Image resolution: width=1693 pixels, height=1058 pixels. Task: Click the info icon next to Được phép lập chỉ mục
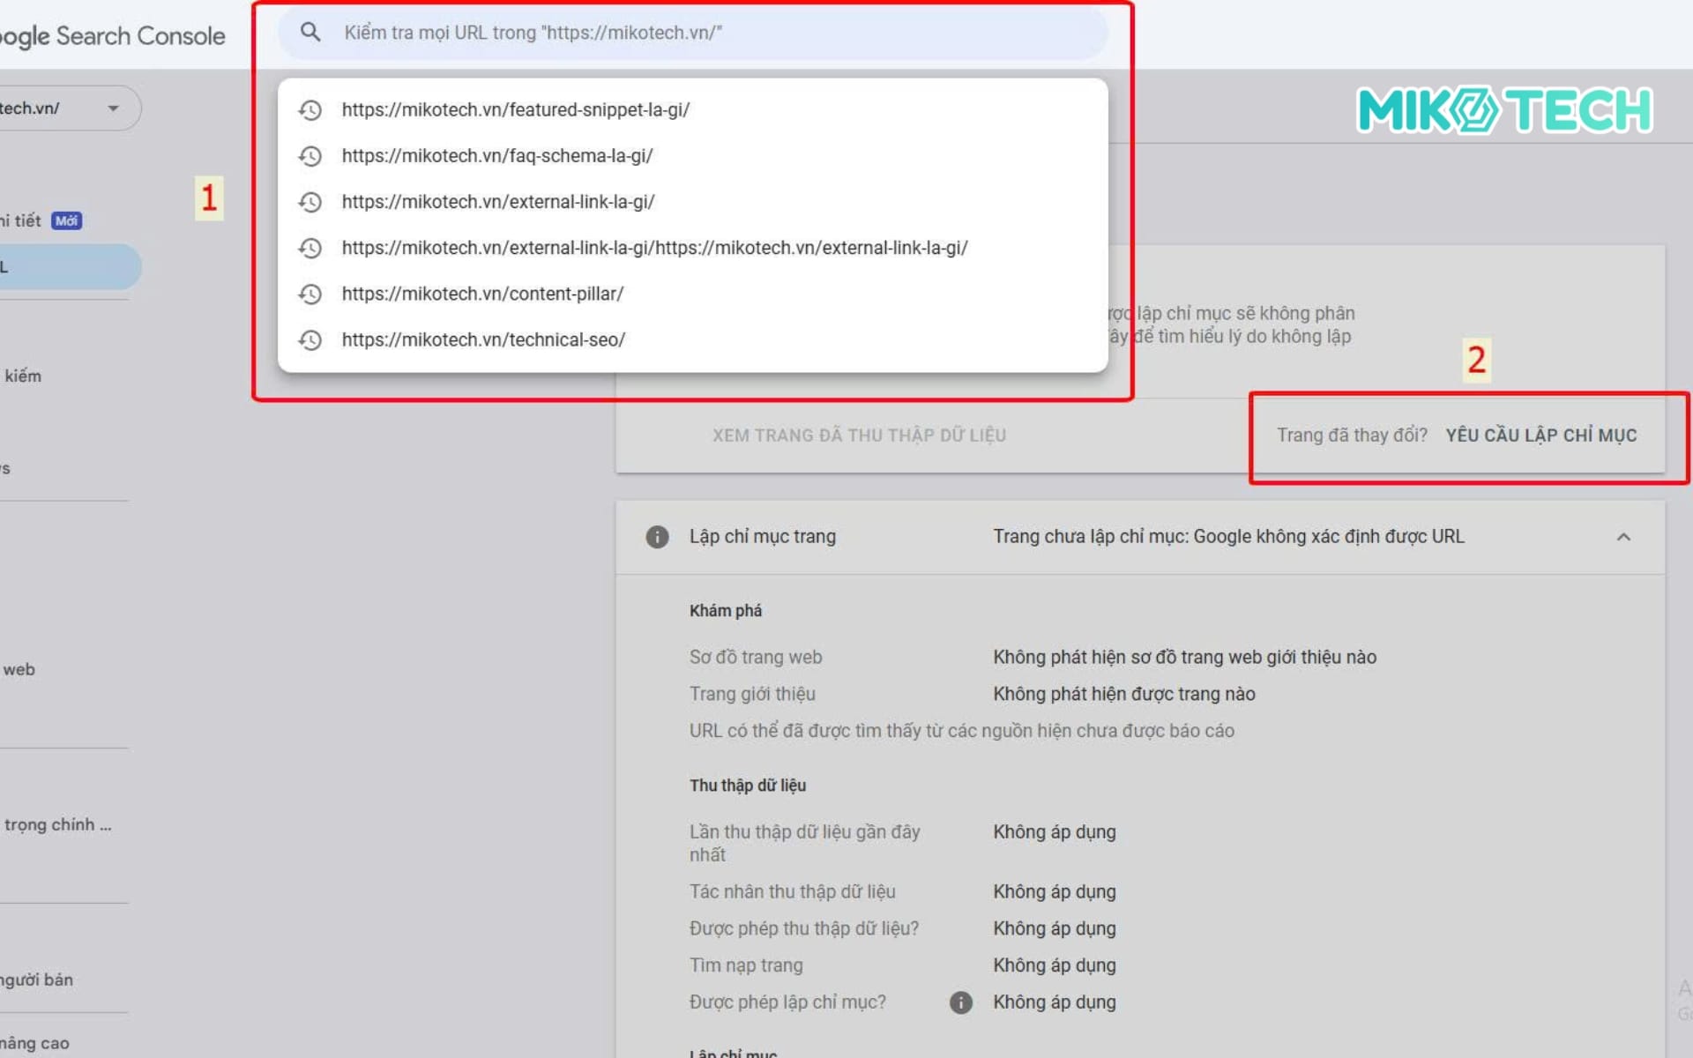point(960,1002)
